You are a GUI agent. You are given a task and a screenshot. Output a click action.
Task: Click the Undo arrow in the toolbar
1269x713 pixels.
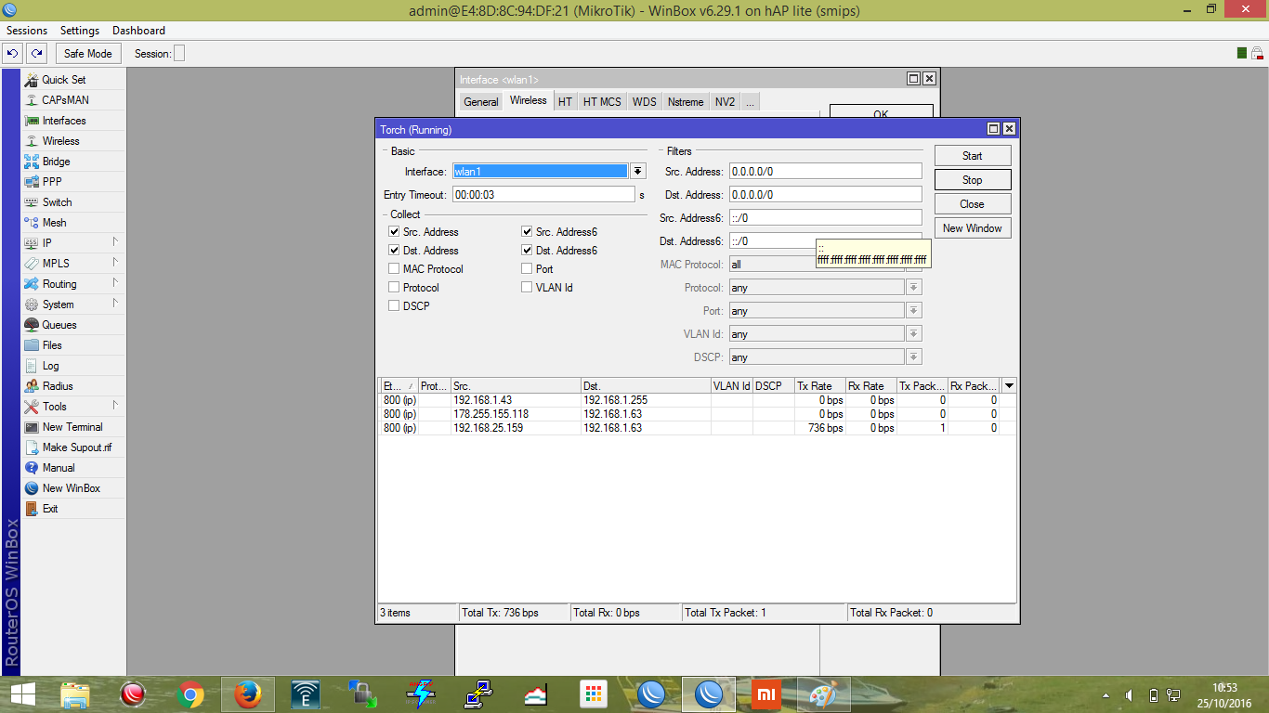[x=14, y=54]
